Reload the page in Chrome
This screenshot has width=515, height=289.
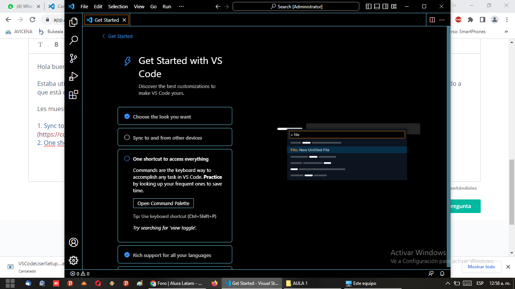click(32, 20)
